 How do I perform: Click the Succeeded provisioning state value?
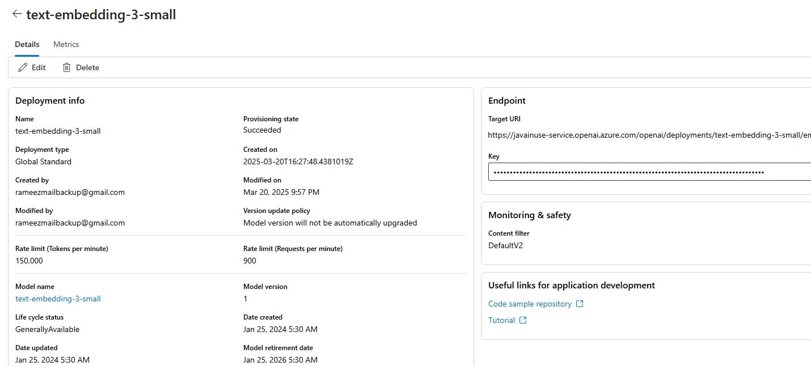[262, 130]
